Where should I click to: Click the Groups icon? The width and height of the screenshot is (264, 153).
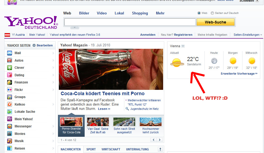click(10, 97)
